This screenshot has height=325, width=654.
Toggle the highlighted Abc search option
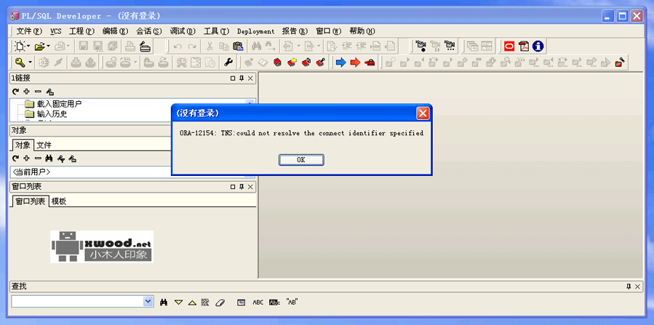click(275, 302)
